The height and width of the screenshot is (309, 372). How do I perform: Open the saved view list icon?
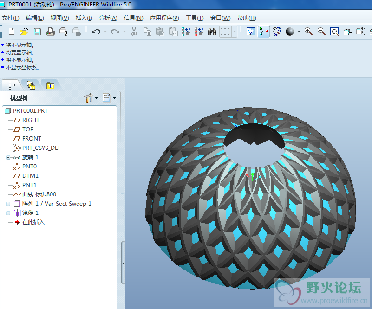click(x=361, y=32)
